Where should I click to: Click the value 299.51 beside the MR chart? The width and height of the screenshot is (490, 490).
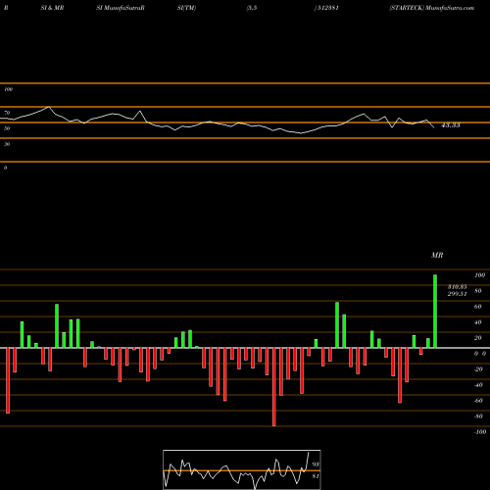(x=457, y=294)
